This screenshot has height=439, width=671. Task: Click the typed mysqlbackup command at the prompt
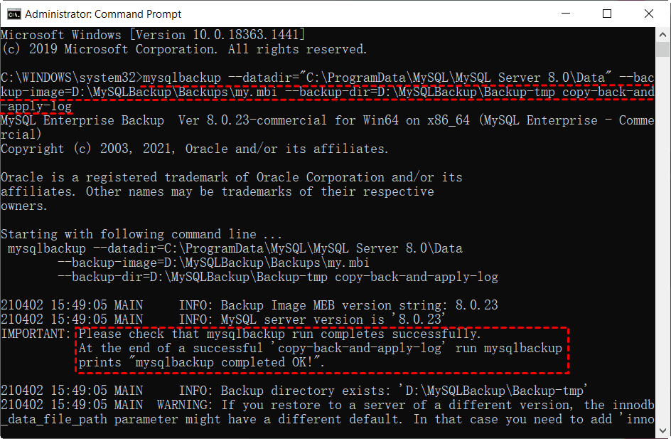[398, 78]
